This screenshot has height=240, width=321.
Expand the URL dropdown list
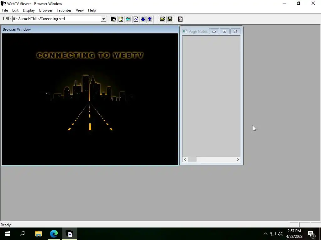103,19
